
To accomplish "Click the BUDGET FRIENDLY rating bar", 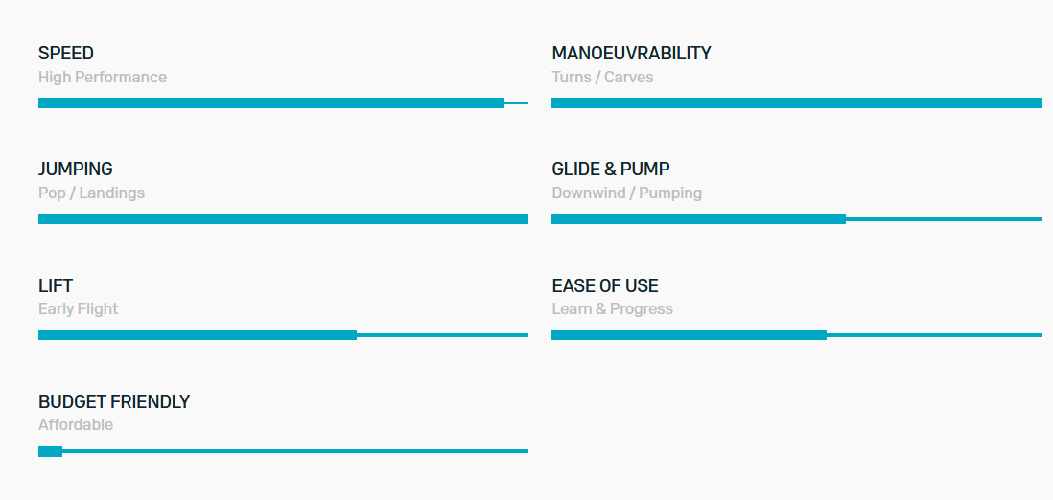I will click(284, 451).
